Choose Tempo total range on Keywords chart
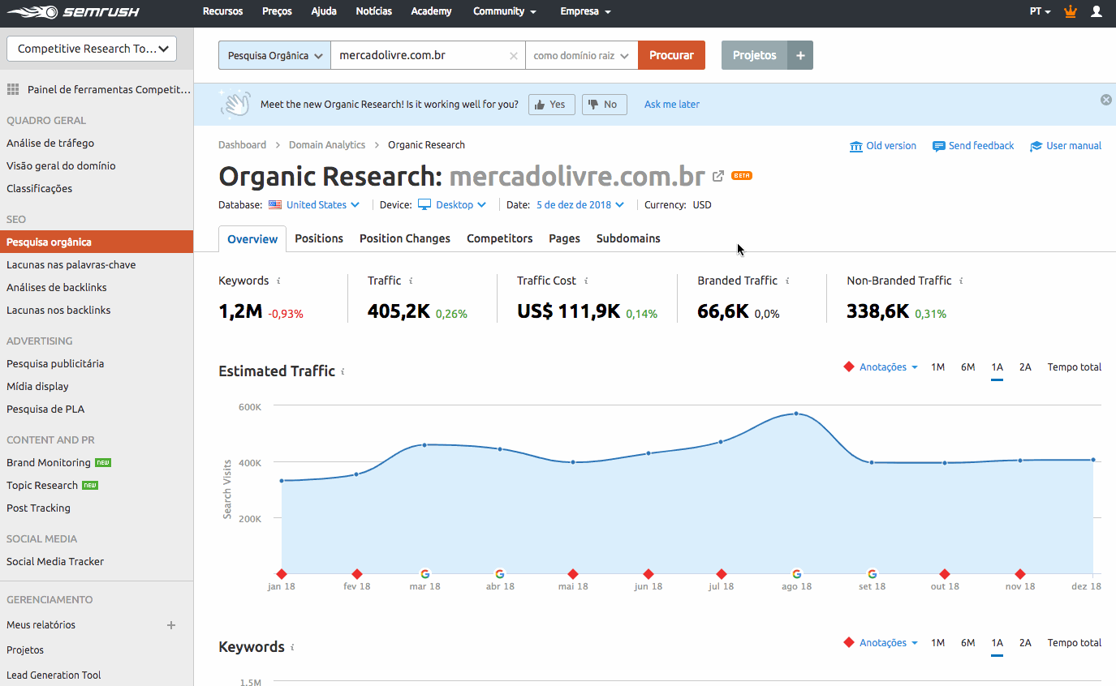This screenshot has width=1116, height=686. (x=1074, y=643)
